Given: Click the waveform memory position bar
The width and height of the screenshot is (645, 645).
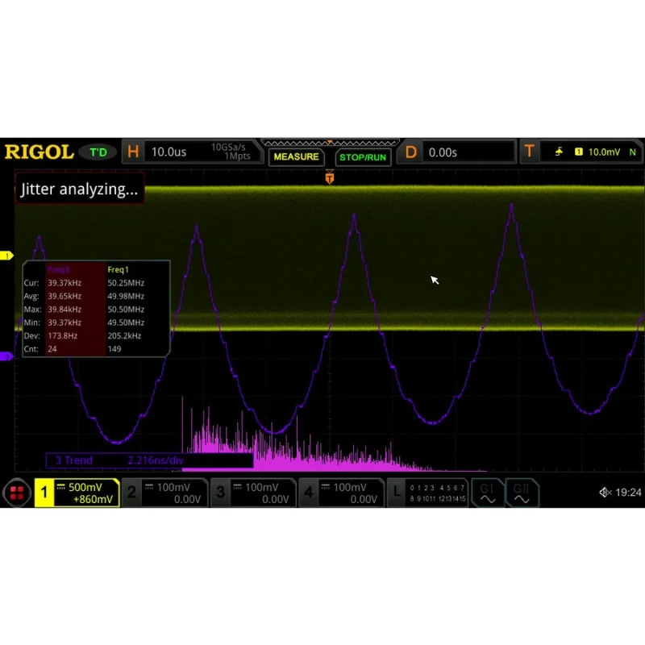Looking at the screenshot, I should [x=330, y=143].
